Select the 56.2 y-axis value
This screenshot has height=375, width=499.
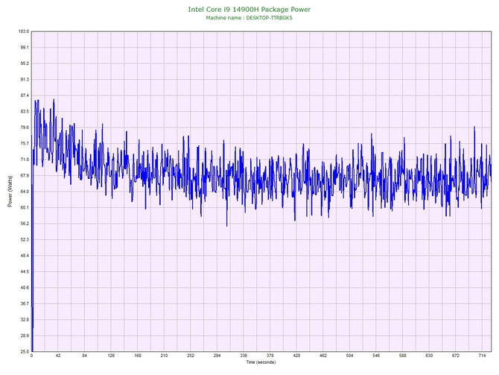click(x=25, y=224)
